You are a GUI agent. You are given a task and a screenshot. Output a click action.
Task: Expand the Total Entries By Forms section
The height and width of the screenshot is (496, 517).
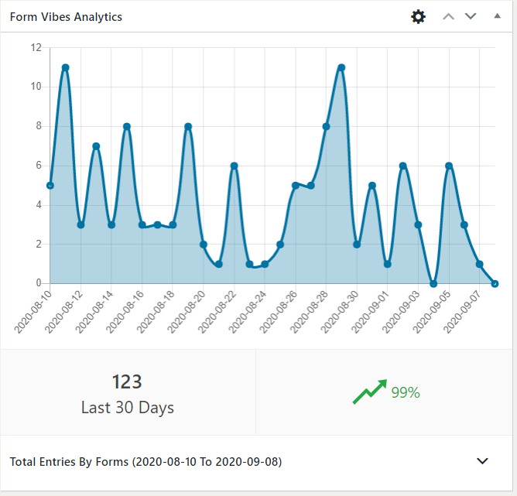click(482, 461)
